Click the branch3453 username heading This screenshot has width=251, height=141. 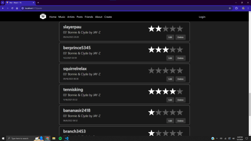[x=74, y=131]
